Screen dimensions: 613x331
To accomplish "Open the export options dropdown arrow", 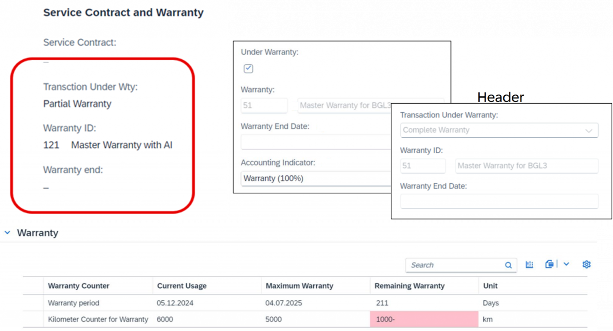I will (566, 264).
